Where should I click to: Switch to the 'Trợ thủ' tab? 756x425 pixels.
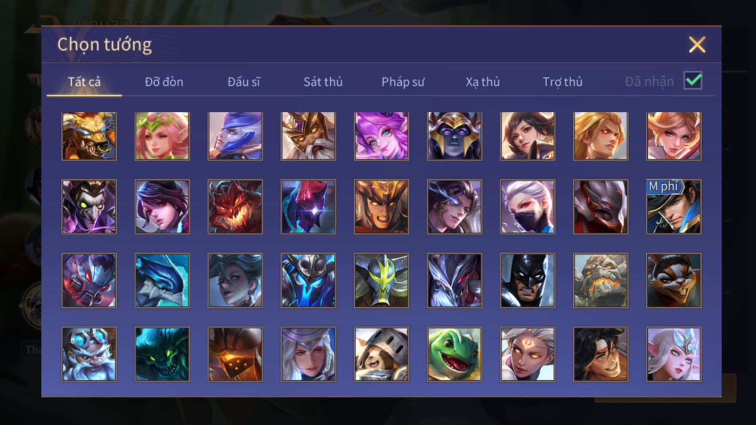point(563,81)
